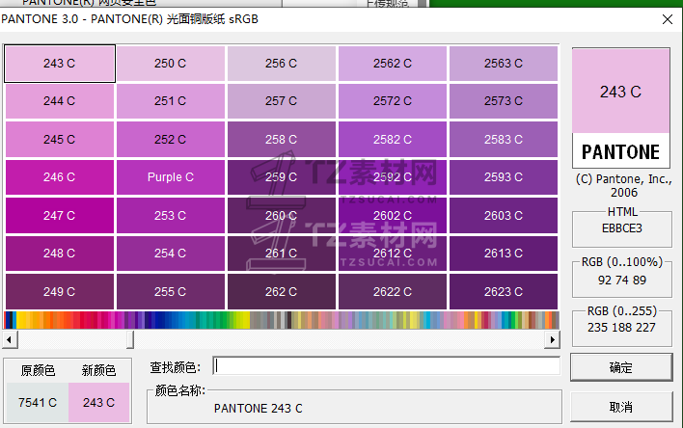Select the 253 C swatch
Image resolution: width=683 pixels, height=428 pixels.
click(171, 216)
